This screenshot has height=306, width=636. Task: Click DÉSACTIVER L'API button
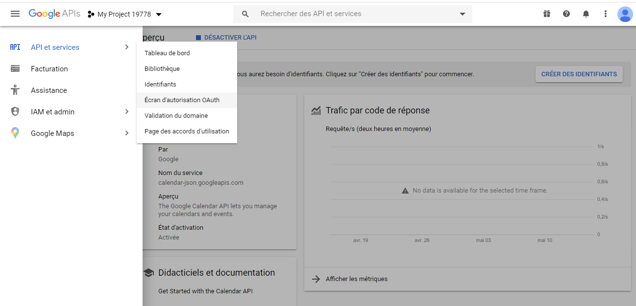click(226, 38)
